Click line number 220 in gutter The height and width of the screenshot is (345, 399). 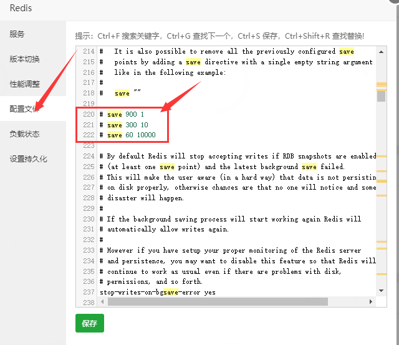tap(89, 114)
